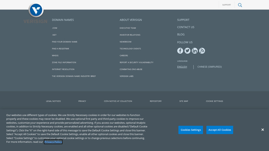Open Verisign Domain Name Industry Brief link
The height and width of the screenshot is (151, 269).
tap(74, 76)
